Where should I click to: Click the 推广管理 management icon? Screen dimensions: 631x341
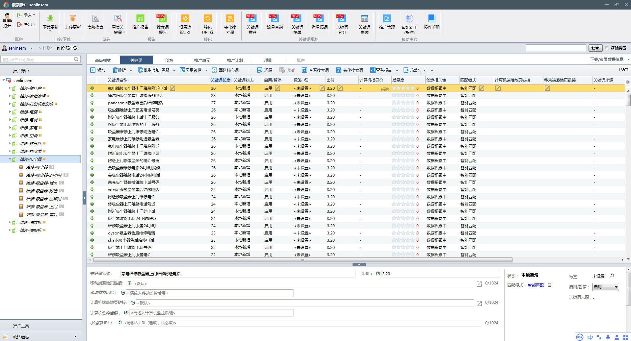point(387,19)
